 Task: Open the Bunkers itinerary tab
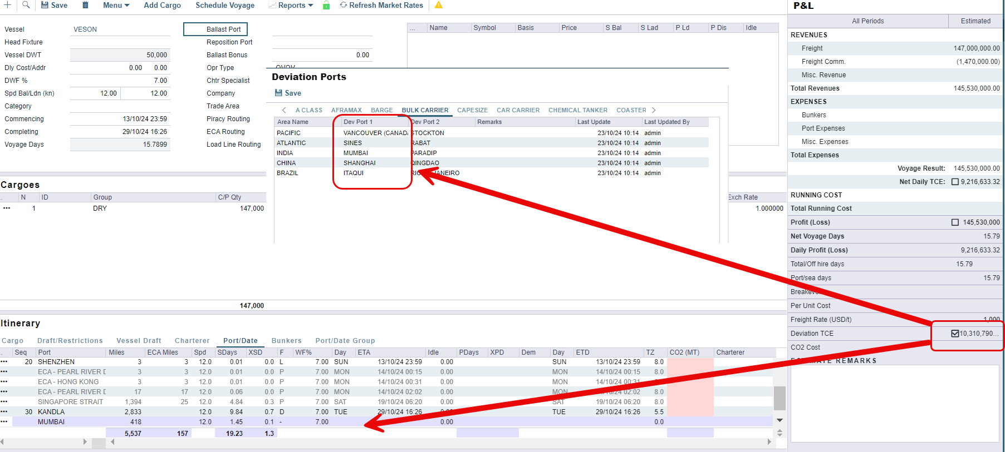pos(286,341)
